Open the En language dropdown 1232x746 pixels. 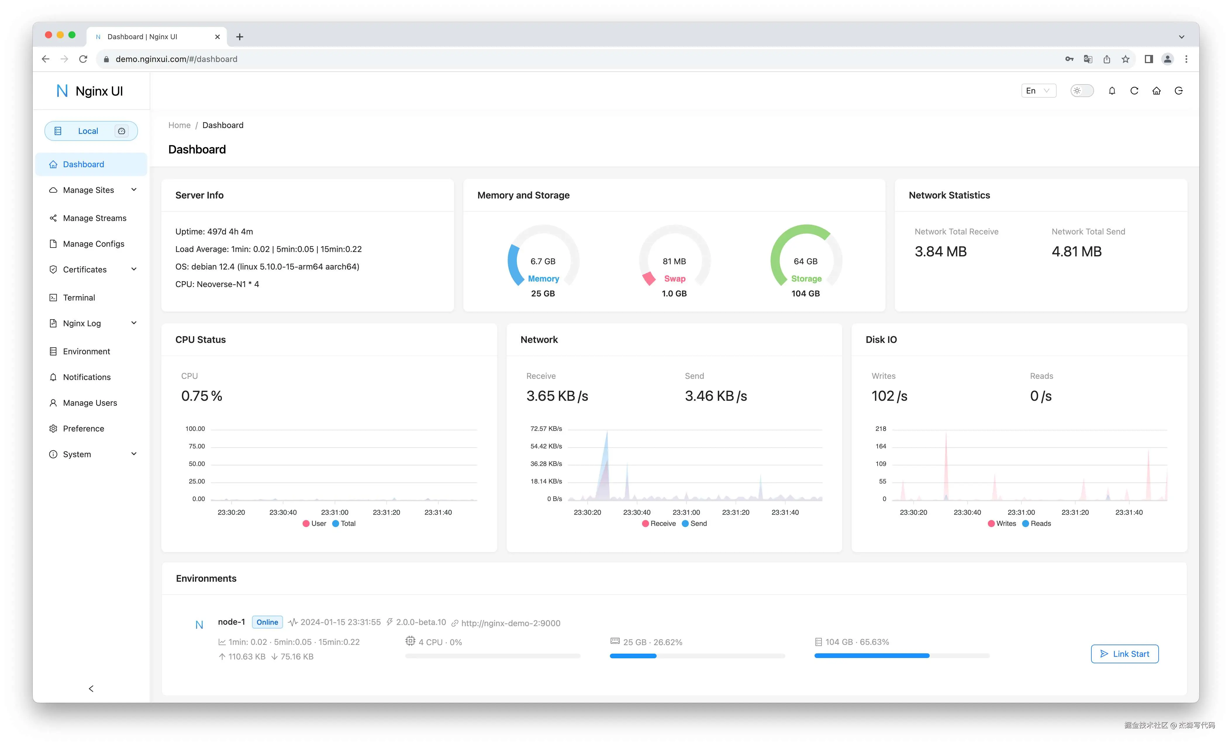pyautogui.click(x=1038, y=91)
